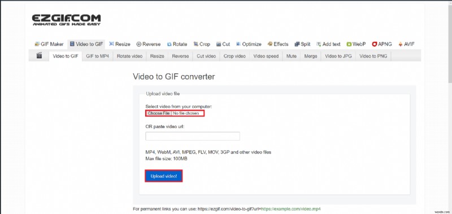The height and width of the screenshot is (214, 452).
Task: Open the top-menu Resize tool
Action: [120, 44]
